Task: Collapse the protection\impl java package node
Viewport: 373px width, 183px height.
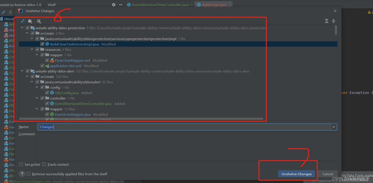Action: click(32, 39)
